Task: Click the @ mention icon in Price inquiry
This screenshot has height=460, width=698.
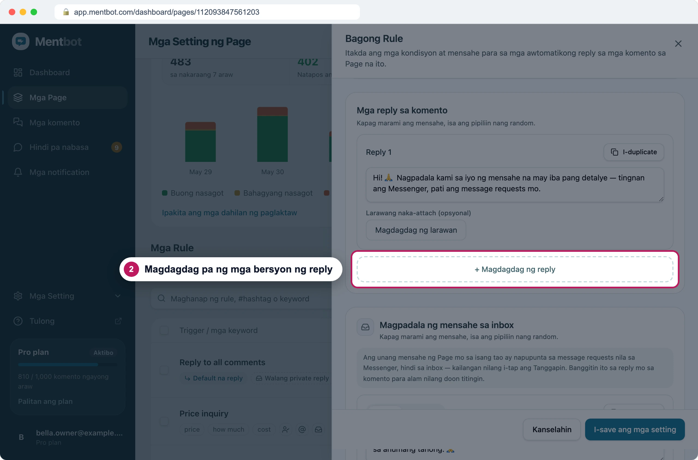Action: (x=302, y=429)
